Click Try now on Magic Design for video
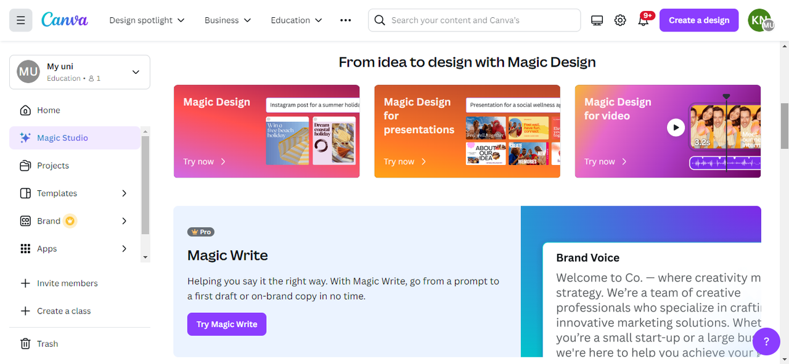 [606, 161]
